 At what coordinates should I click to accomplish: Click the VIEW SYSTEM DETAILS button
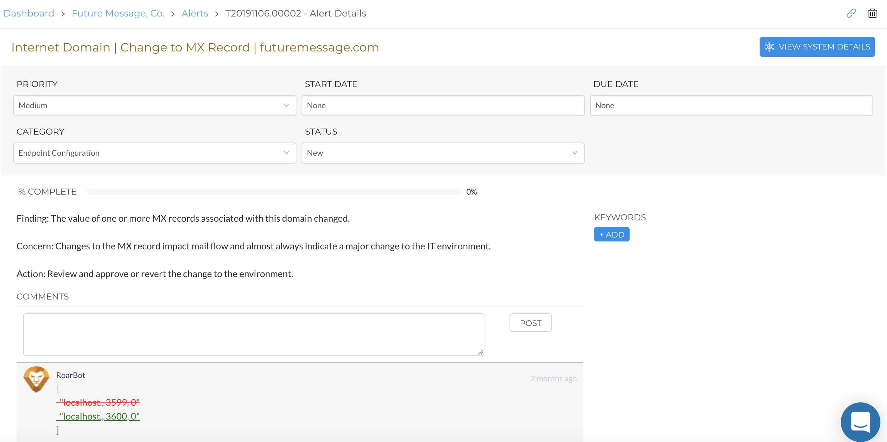point(817,47)
